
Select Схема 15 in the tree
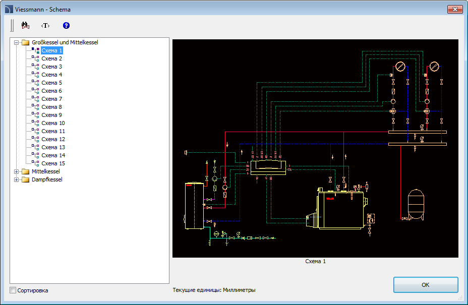[x=53, y=163]
